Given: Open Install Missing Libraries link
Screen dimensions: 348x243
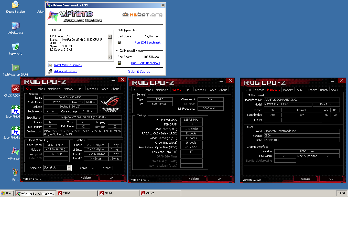Looking at the screenshot, I should [68, 65].
